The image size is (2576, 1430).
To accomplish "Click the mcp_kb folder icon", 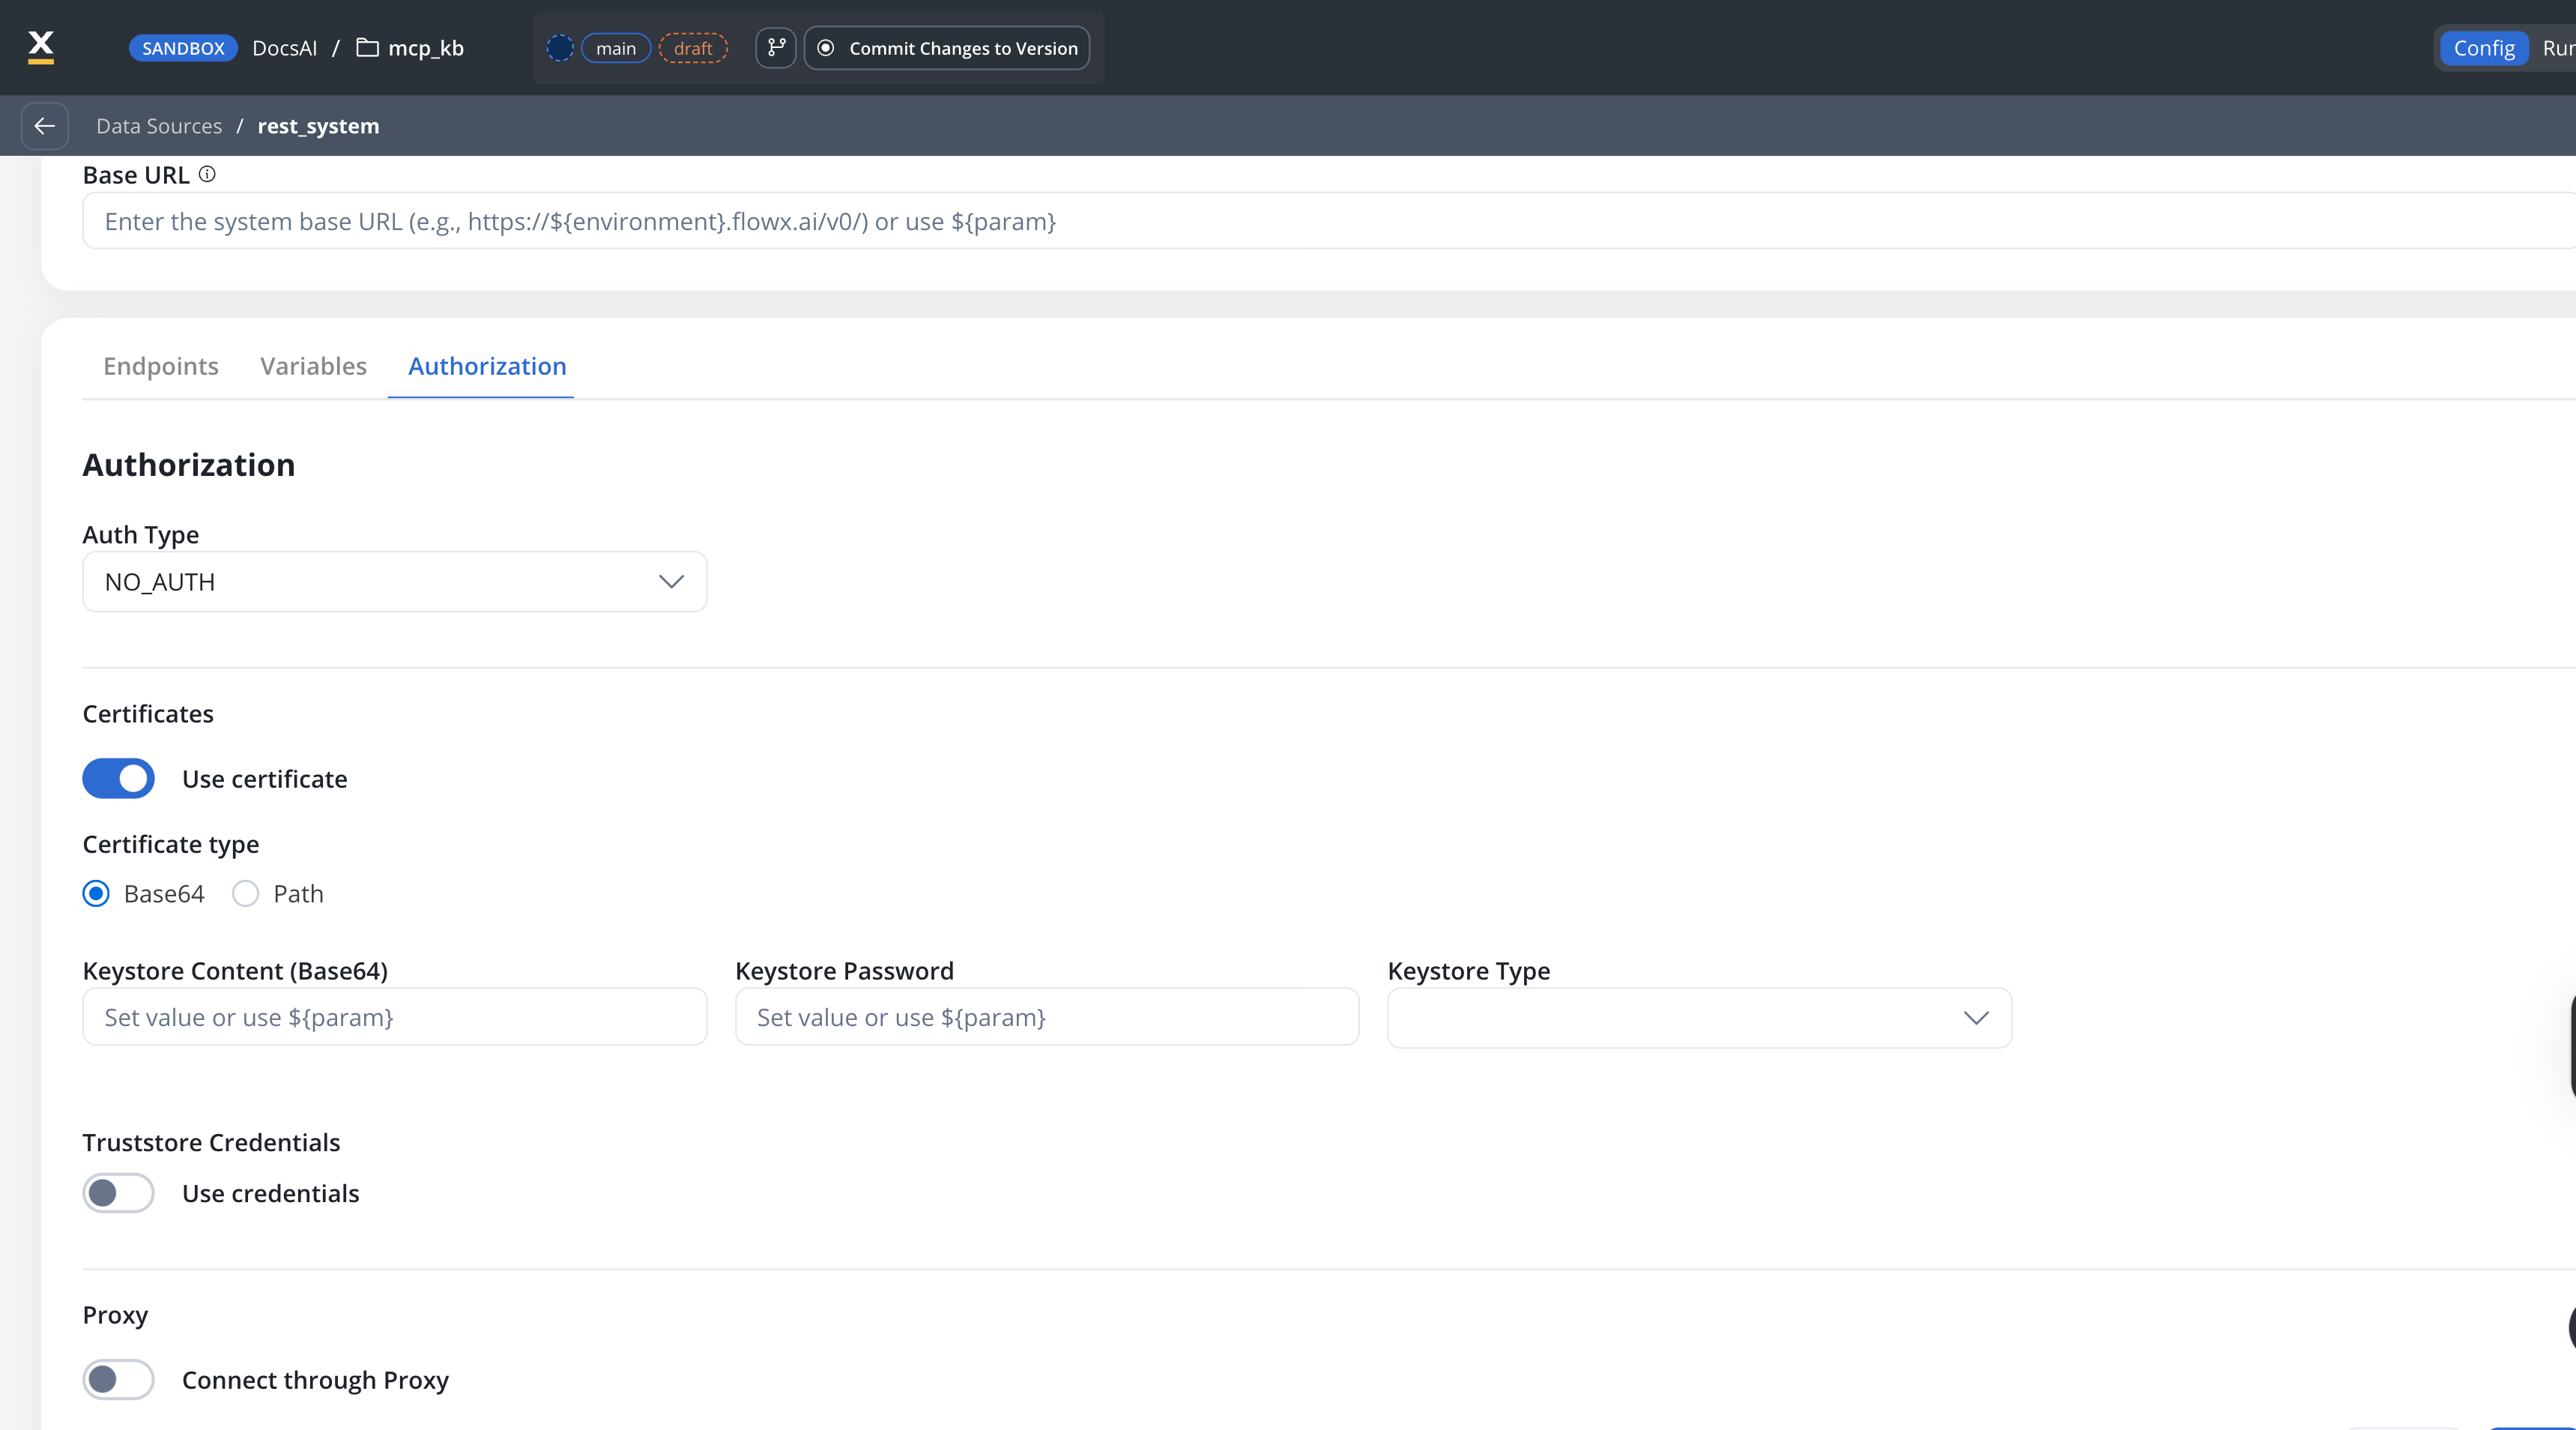I will 367,48.
